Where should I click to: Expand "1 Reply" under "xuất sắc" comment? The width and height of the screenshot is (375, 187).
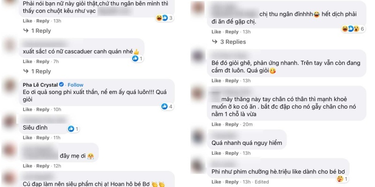point(37,72)
